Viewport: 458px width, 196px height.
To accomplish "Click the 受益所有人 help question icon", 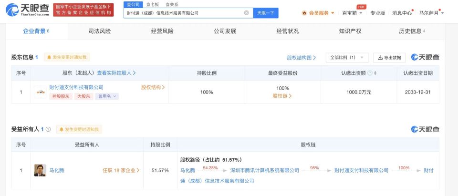I will 48,129.
